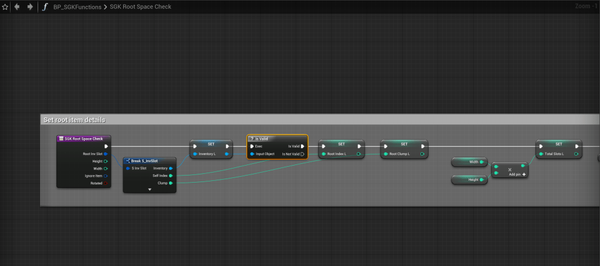600x266 pixels.
Task: Click the SGK Root Space Check node icon
Action: (x=61, y=139)
